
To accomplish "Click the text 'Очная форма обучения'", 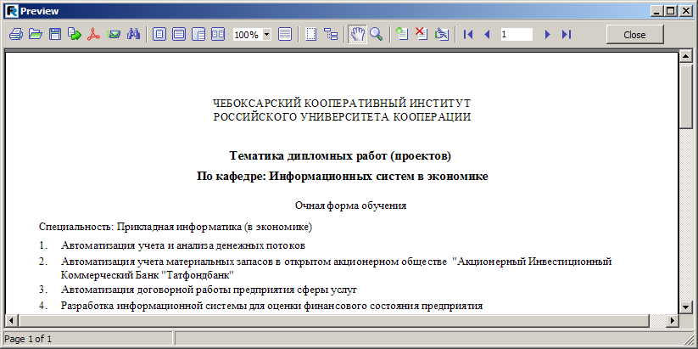I will (x=351, y=205).
